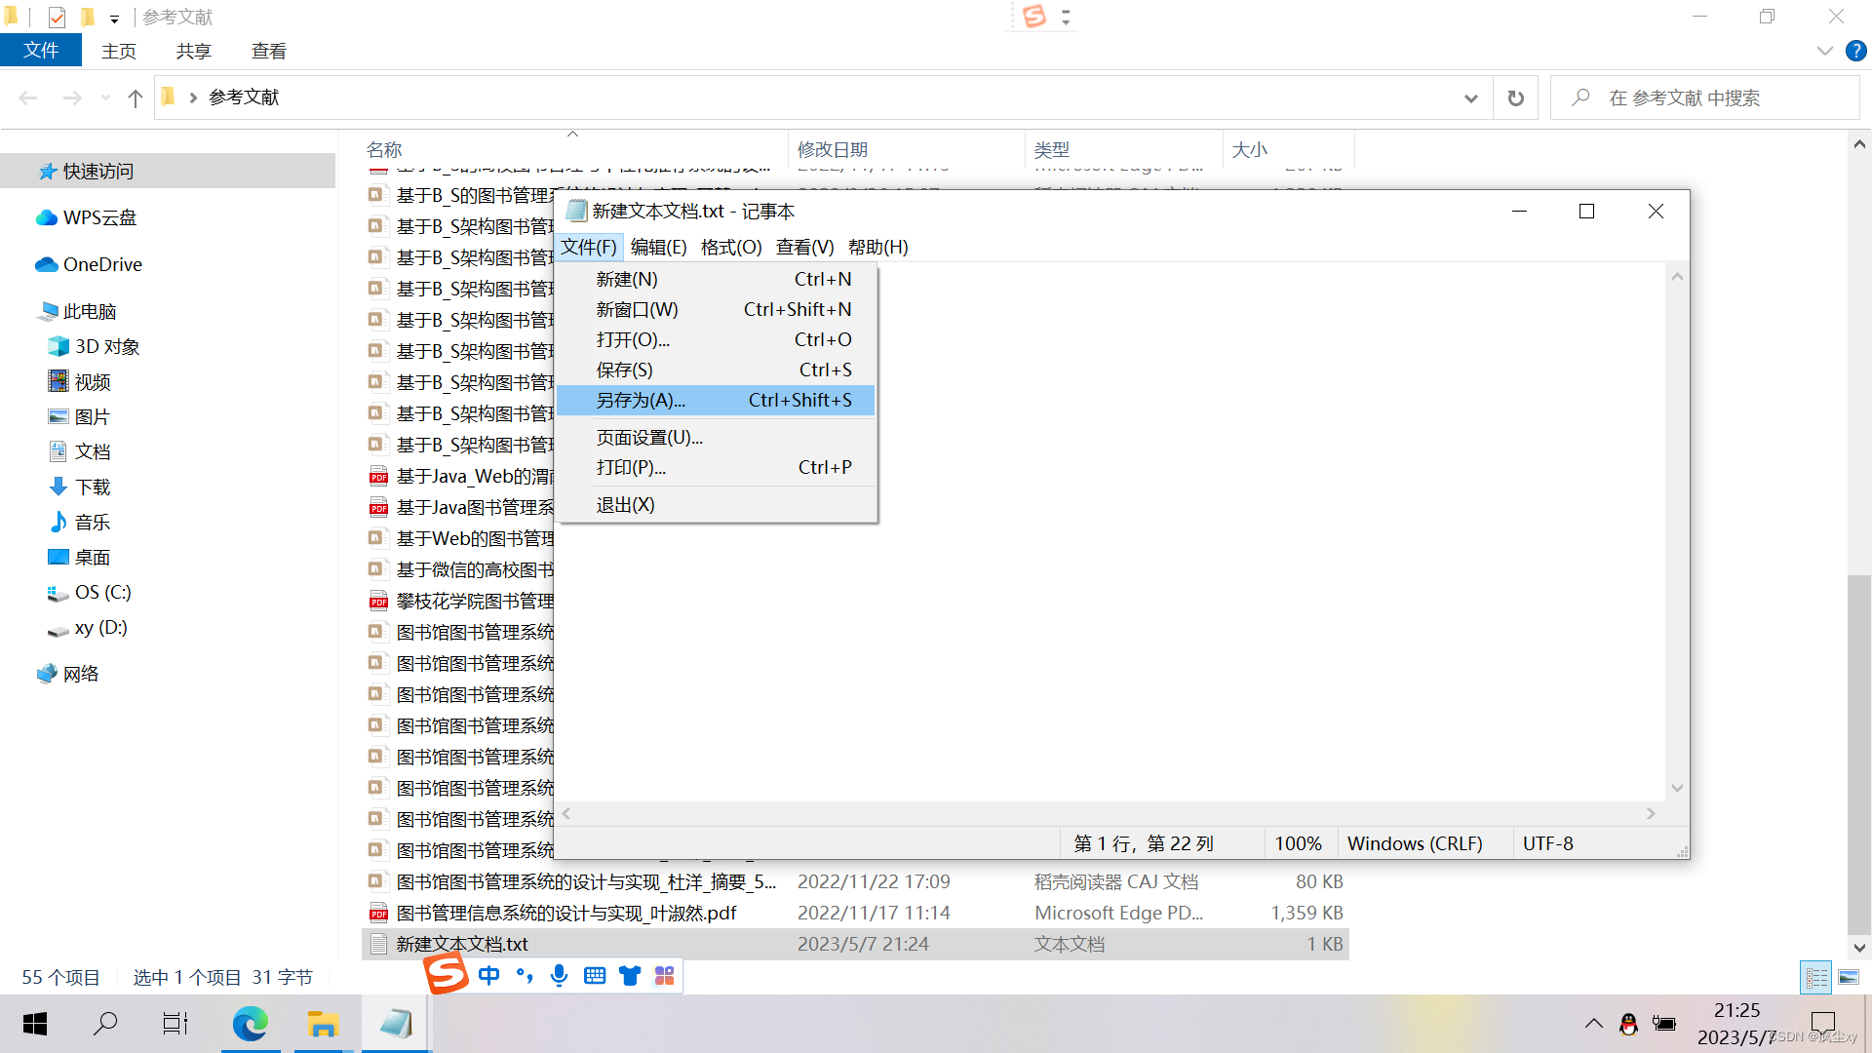1872x1053 pixels.
Task: Open the Sogou toolbox grid icon
Action: pyautogui.click(x=665, y=975)
